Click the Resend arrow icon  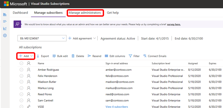[x=89, y=56]
